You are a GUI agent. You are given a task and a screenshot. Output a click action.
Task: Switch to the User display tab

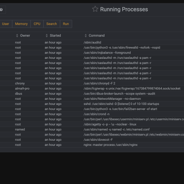(6, 24)
